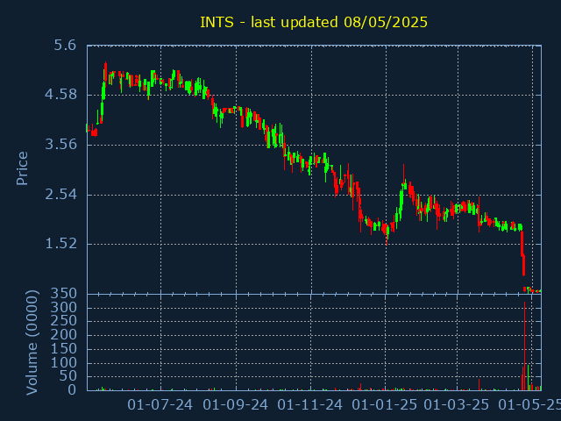The width and height of the screenshot is (561, 421).
Task: Click the date label 01-01-25
Action: click(x=385, y=405)
